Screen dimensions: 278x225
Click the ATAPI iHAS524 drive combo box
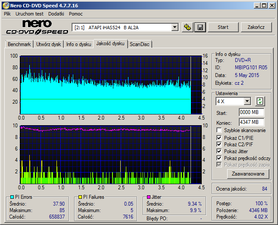pos(125,27)
